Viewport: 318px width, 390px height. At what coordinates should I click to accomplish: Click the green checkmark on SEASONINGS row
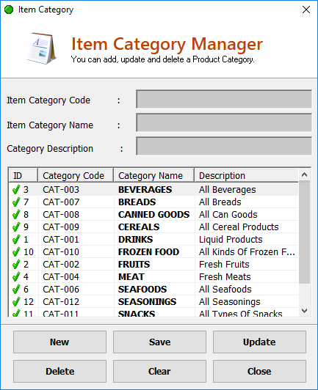[16, 302]
